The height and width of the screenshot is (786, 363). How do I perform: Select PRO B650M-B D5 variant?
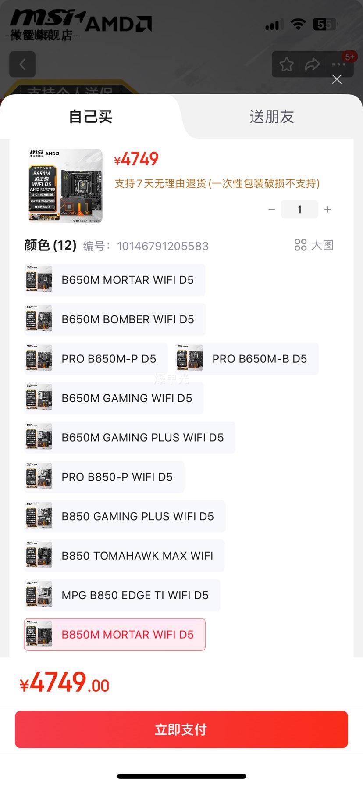tap(247, 359)
